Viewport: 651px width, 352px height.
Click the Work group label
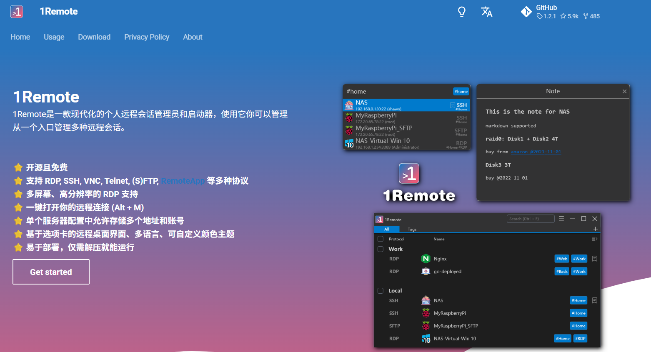396,249
